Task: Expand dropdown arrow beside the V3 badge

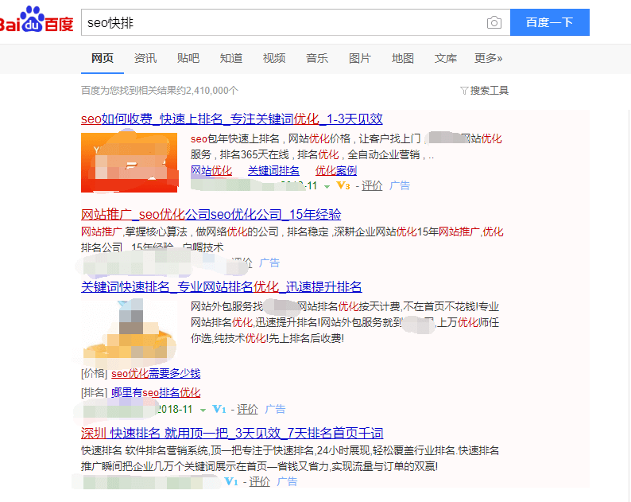Action: 327,186
